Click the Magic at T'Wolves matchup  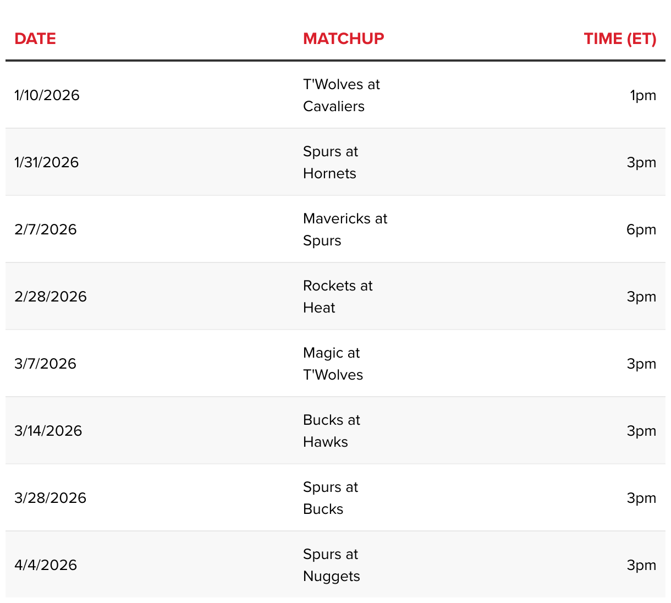coord(333,364)
